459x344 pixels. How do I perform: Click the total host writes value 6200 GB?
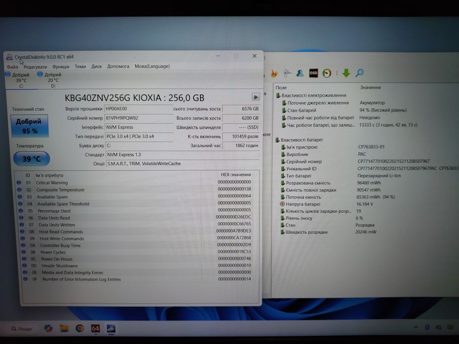click(x=241, y=118)
